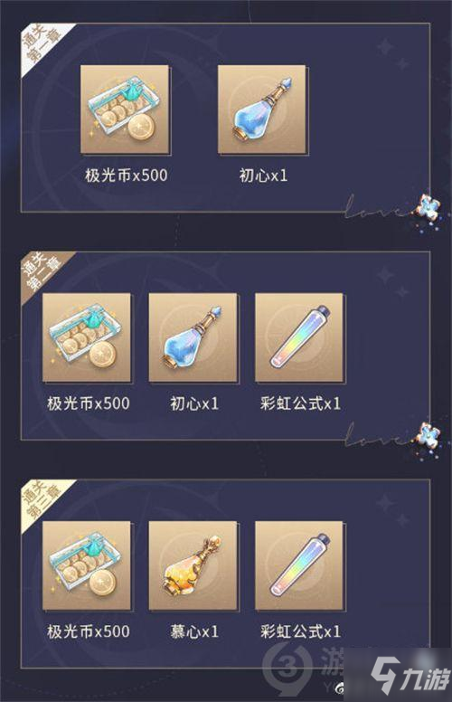Screen dimensions: 452x702
Task: Click the blue flower ornament on chapter two panel
Action: pos(428,436)
